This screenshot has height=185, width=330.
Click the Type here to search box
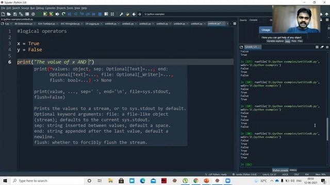coord(47,180)
